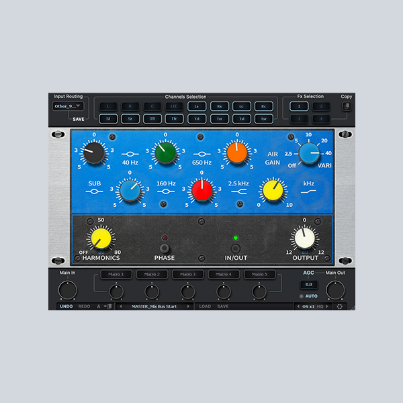The width and height of the screenshot is (403, 403).
Task: Click the Main In knob
Action: 68,290
